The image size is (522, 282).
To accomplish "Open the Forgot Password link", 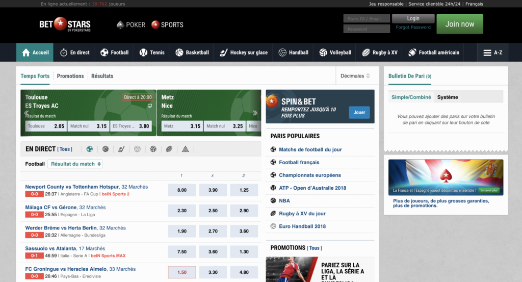I will 413,28.
